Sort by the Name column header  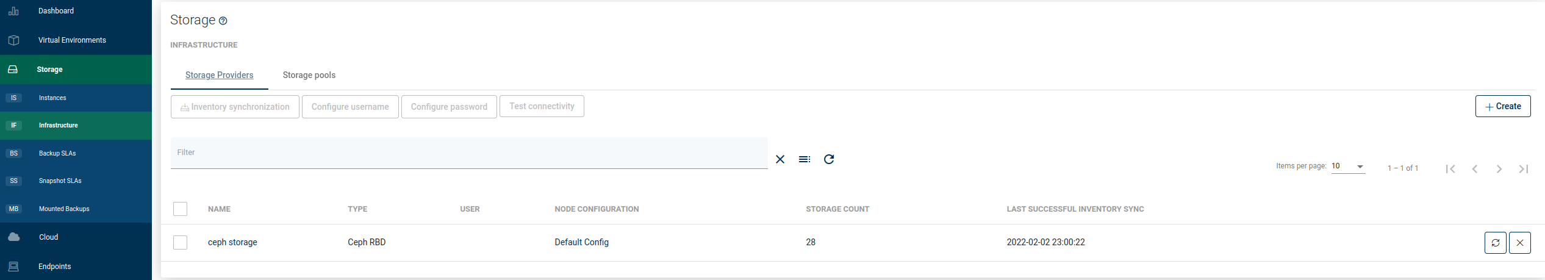(x=219, y=209)
